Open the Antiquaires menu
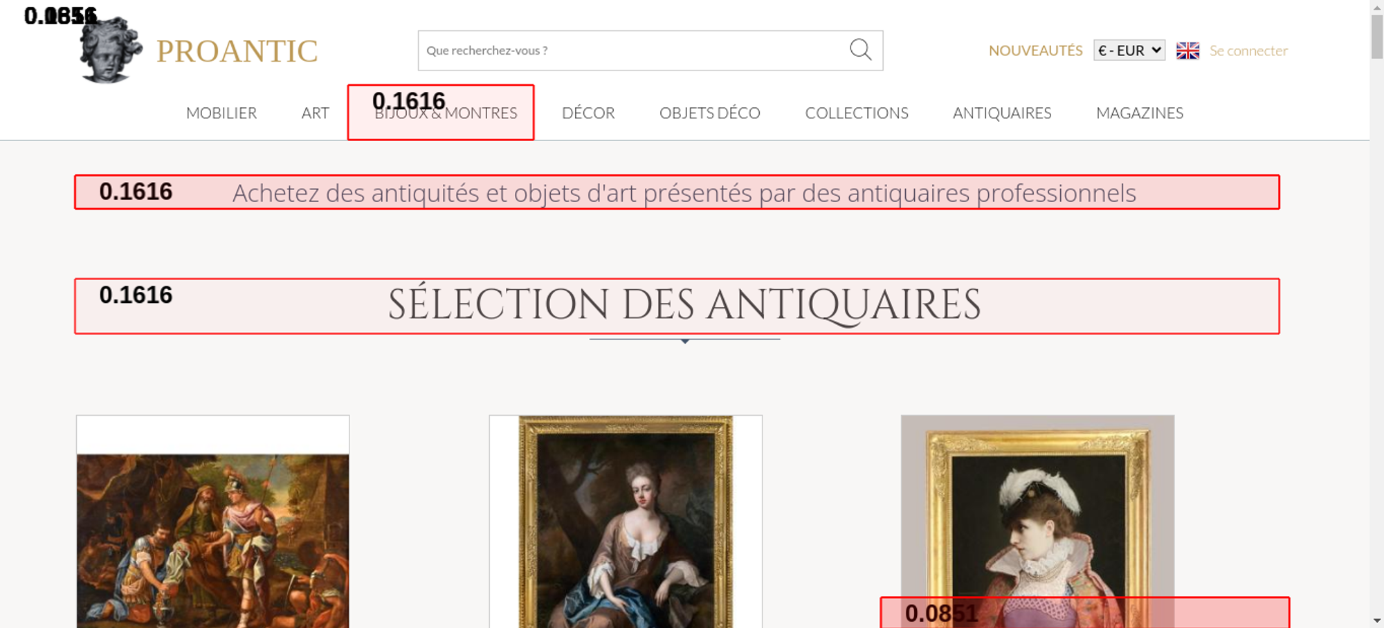 1001,113
